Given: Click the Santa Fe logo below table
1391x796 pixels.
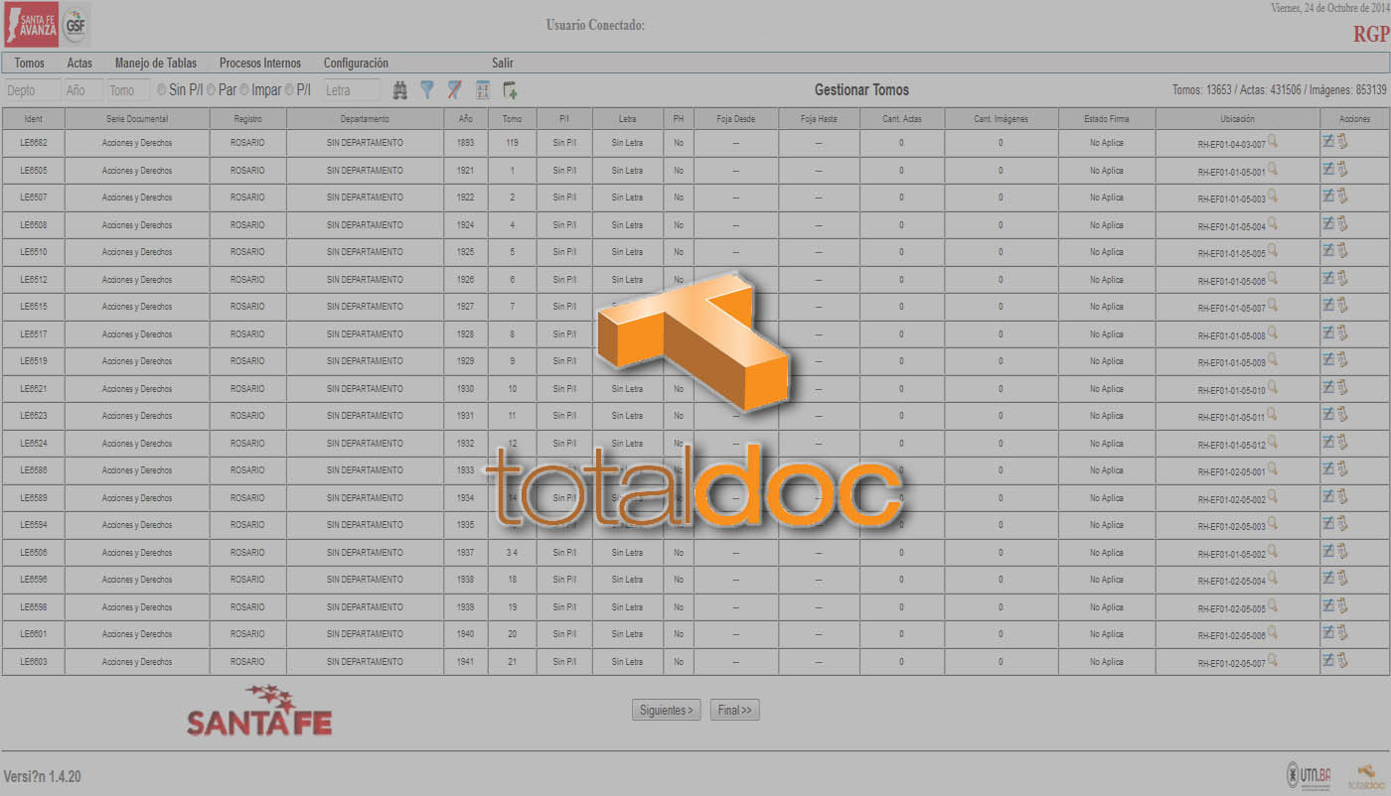Looking at the screenshot, I should click(259, 711).
